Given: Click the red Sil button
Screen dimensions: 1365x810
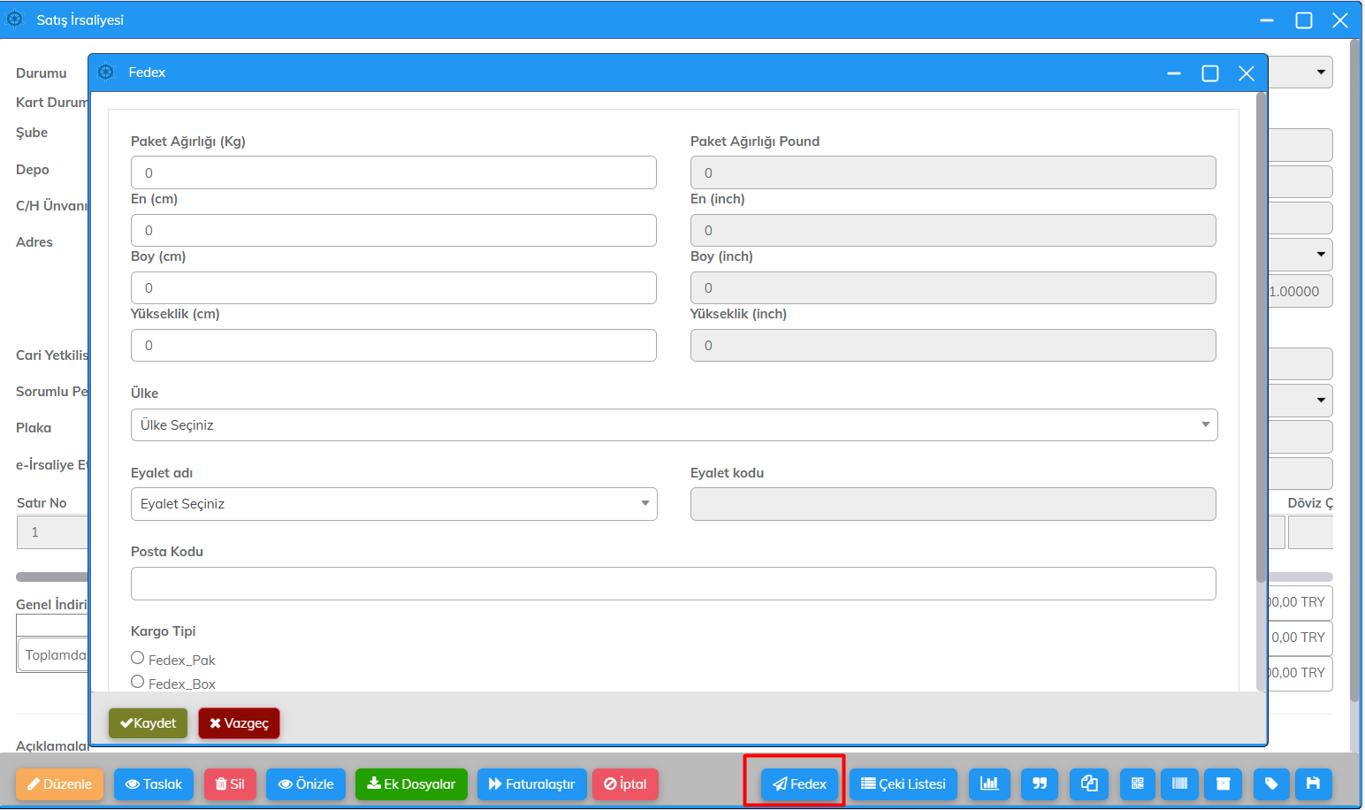Looking at the screenshot, I should pos(230,784).
